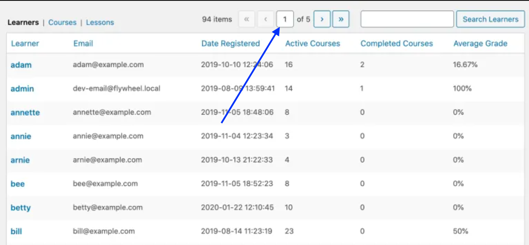Go to the previous page arrow
Image resolution: width=529 pixels, height=245 pixels.
[266, 19]
